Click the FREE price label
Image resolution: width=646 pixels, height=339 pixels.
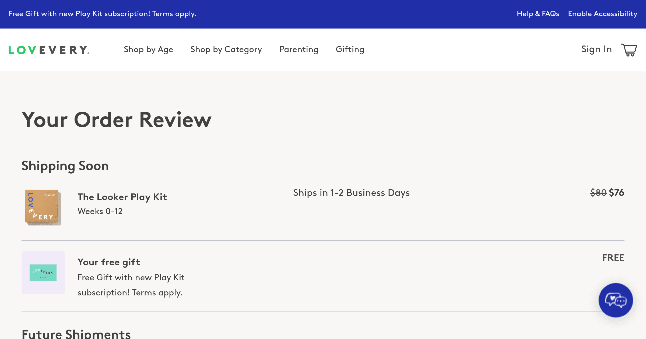click(x=613, y=258)
